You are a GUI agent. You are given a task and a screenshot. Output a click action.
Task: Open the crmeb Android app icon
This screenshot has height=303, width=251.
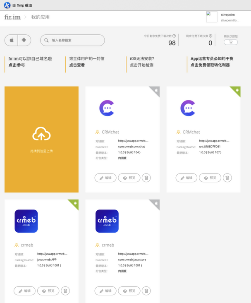[26, 221]
